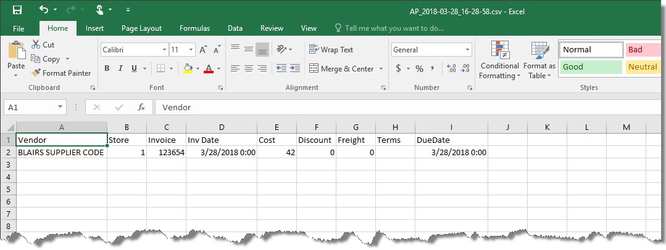This screenshot has height=250, width=666.
Task: Click the Fill Color bucket swatch
Action: pyautogui.click(x=188, y=68)
